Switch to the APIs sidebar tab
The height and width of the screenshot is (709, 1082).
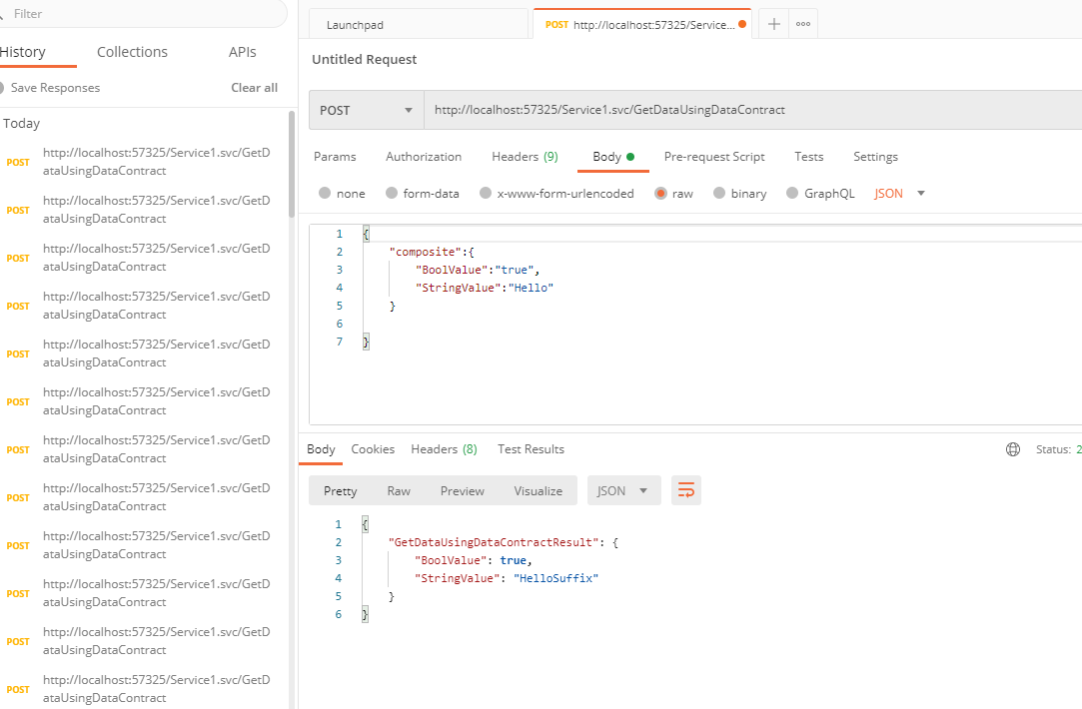242,52
